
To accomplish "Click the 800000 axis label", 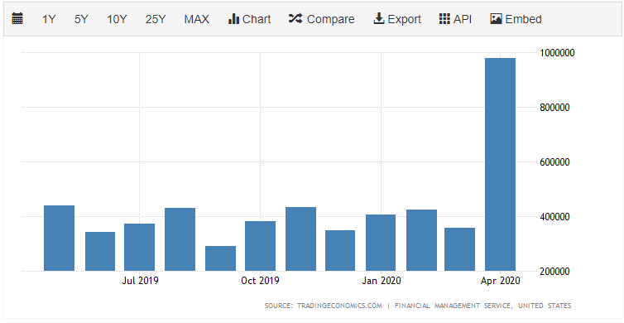I will coord(554,108).
